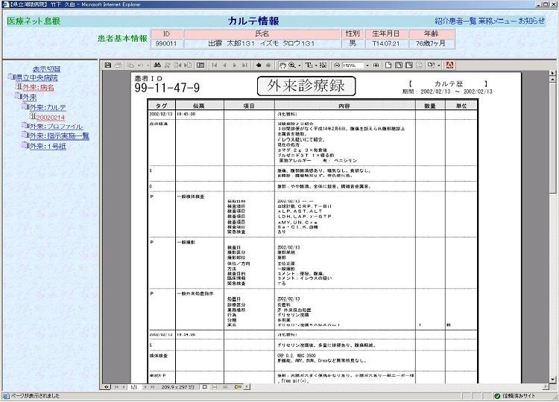The image size is (559, 402).
Task: Go to the first page button
Action: click(x=215, y=65)
